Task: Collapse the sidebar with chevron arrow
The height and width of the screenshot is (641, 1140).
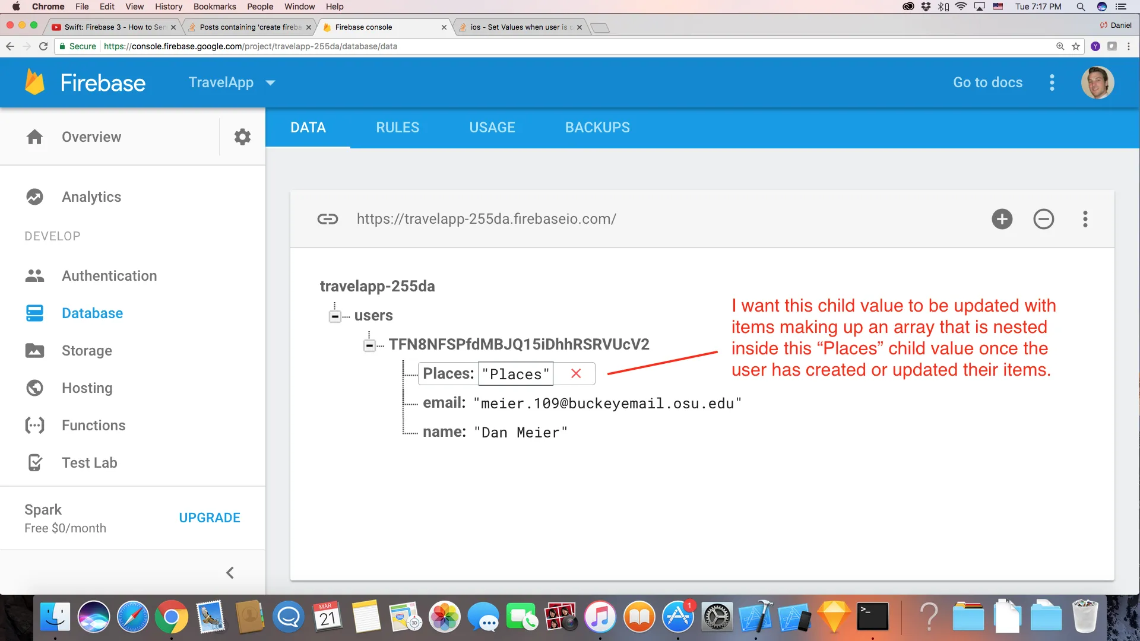Action: (x=230, y=573)
